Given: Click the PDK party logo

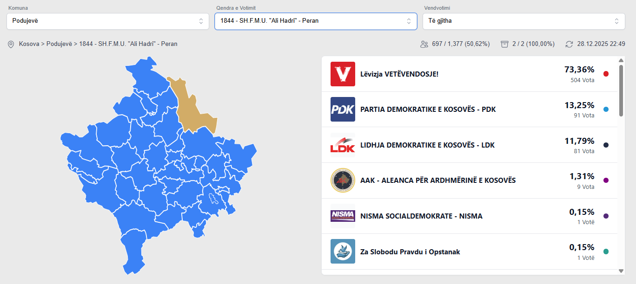Looking at the screenshot, I should [x=343, y=109].
